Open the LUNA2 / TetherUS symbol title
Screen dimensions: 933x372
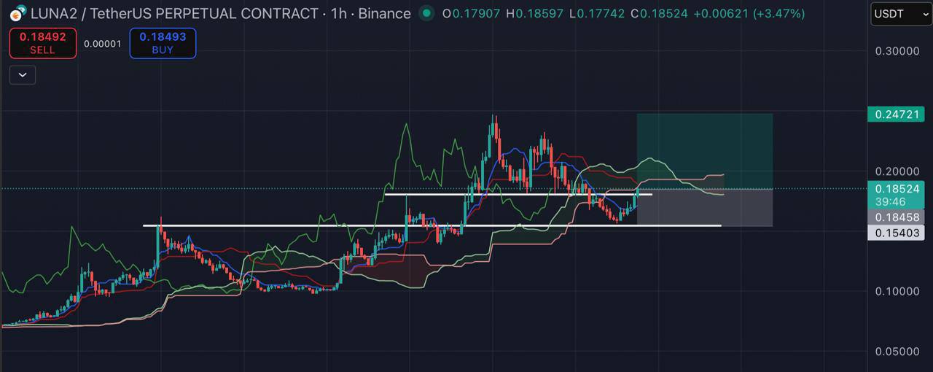coord(175,13)
